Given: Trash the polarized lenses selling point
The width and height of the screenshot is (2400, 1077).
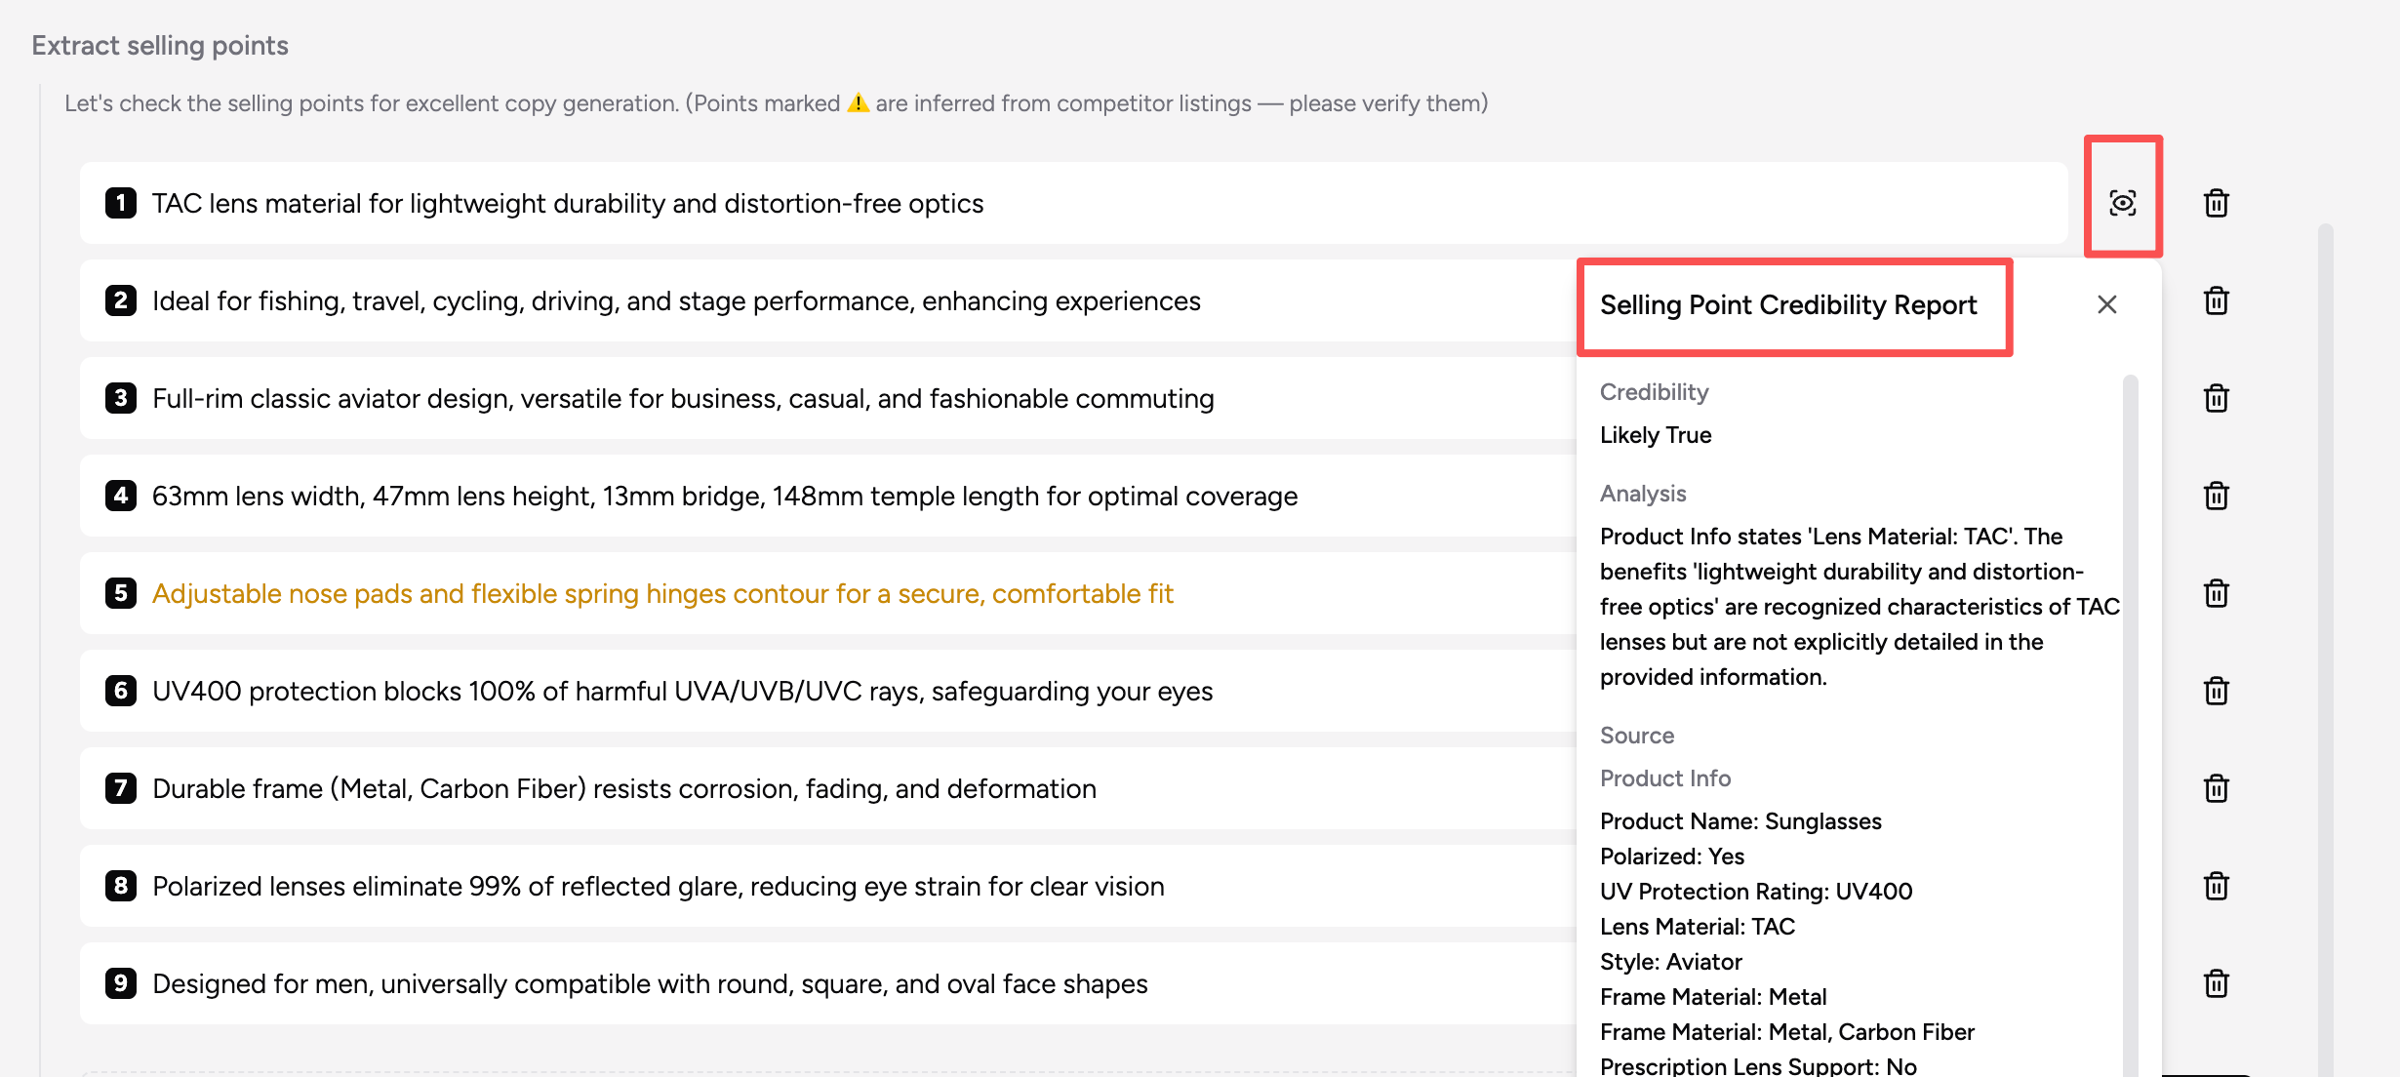Looking at the screenshot, I should point(2217,886).
